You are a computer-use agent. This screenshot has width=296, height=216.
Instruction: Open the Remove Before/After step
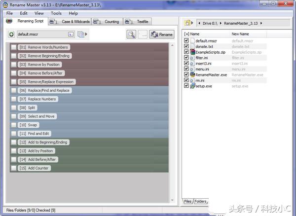coord(41,73)
